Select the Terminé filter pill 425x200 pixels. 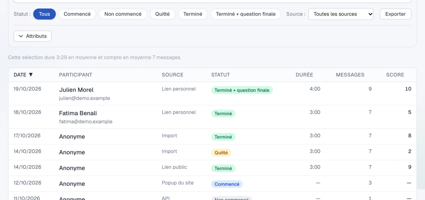[193, 14]
